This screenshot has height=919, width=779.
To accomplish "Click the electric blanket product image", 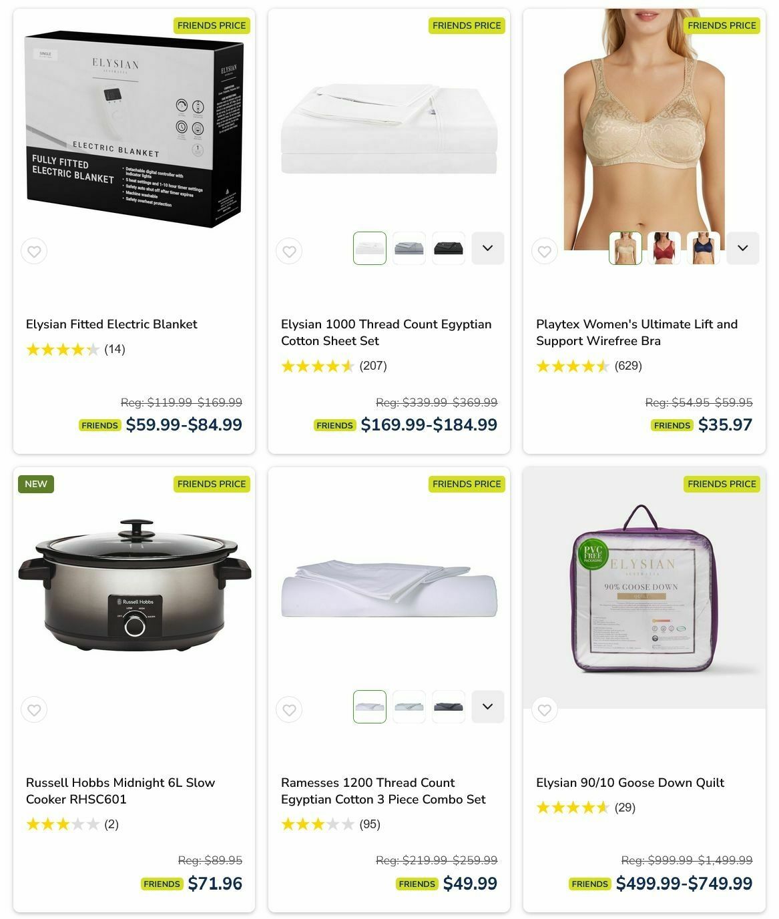I will (x=134, y=131).
